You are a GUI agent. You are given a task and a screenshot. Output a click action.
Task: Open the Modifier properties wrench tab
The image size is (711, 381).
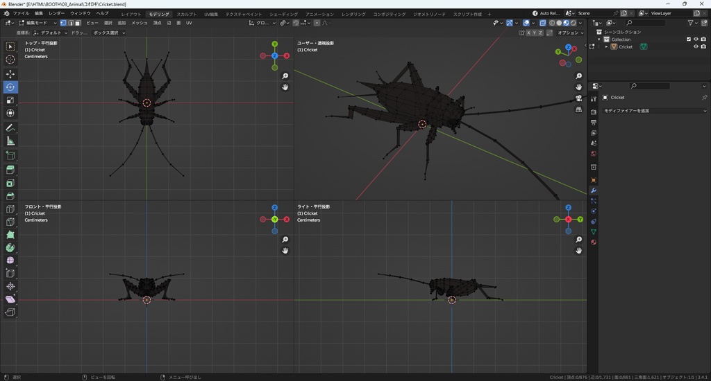(594, 190)
